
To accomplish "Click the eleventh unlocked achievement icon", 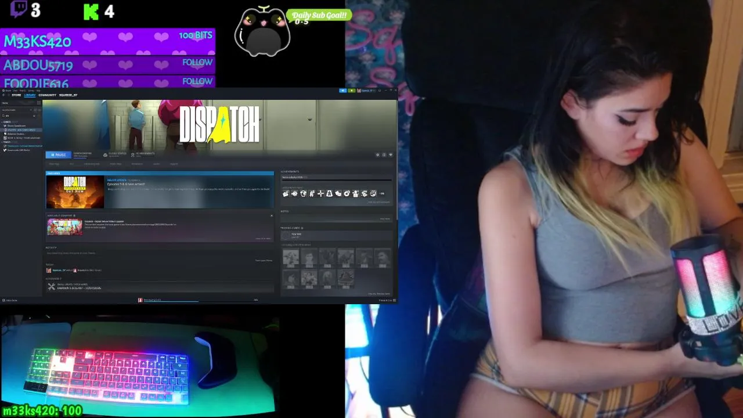I will (373, 193).
